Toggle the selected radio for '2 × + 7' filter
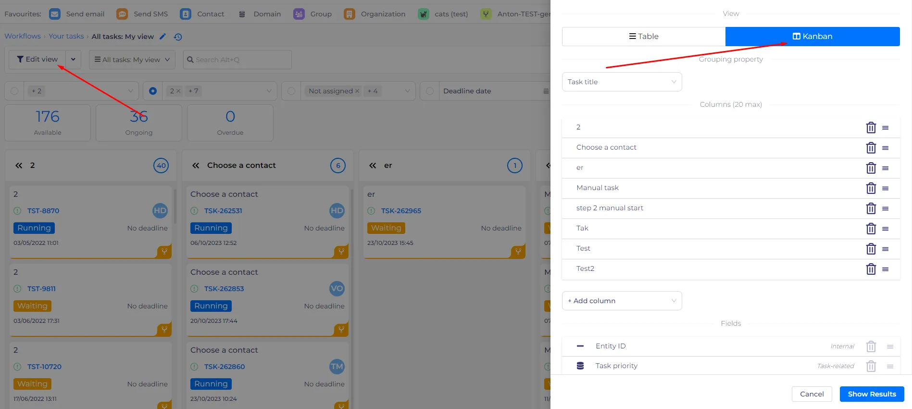 153,91
